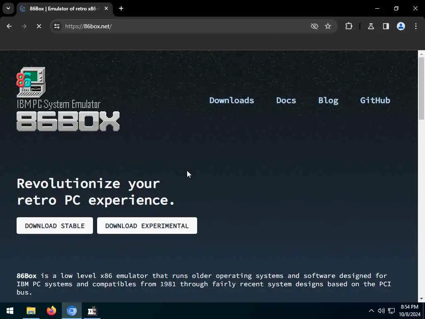Expand the tab search dropdown
The image size is (425, 319).
8,8
